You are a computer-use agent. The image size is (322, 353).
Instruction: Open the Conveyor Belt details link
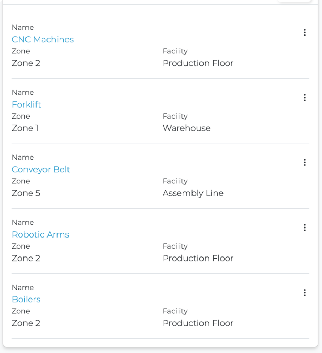41,170
